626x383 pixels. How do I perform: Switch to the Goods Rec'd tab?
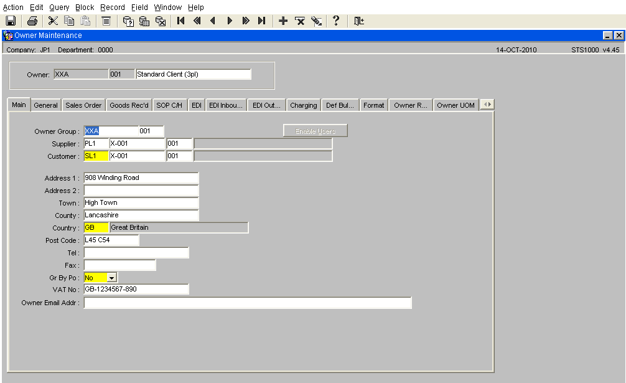pyautogui.click(x=129, y=105)
